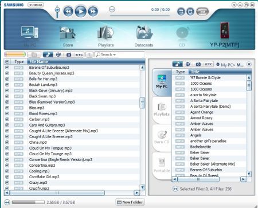Image resolution: width=258 pixels, height=208 pixels.
Task: Show music files in the right panel
Action: tap(177, 64)
